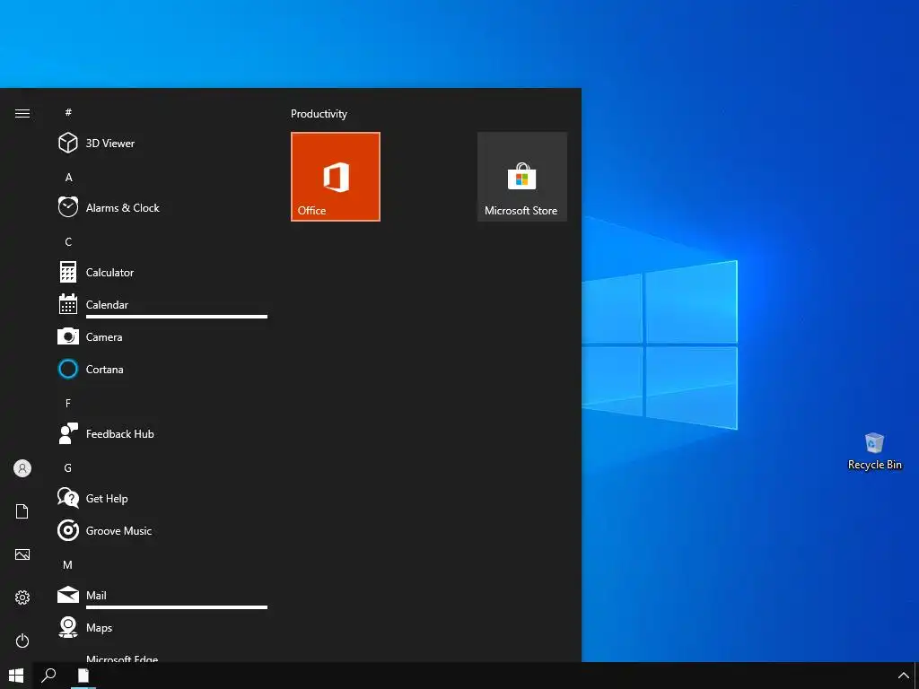This screenshot has width=919, height=689.
Task: Click the '#' letter group header
Action: click(x=68, y=112)
